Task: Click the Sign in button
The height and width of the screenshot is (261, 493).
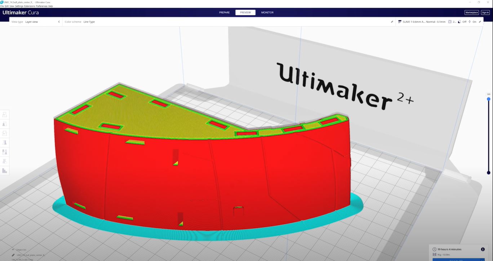Action: coord(485,13)
